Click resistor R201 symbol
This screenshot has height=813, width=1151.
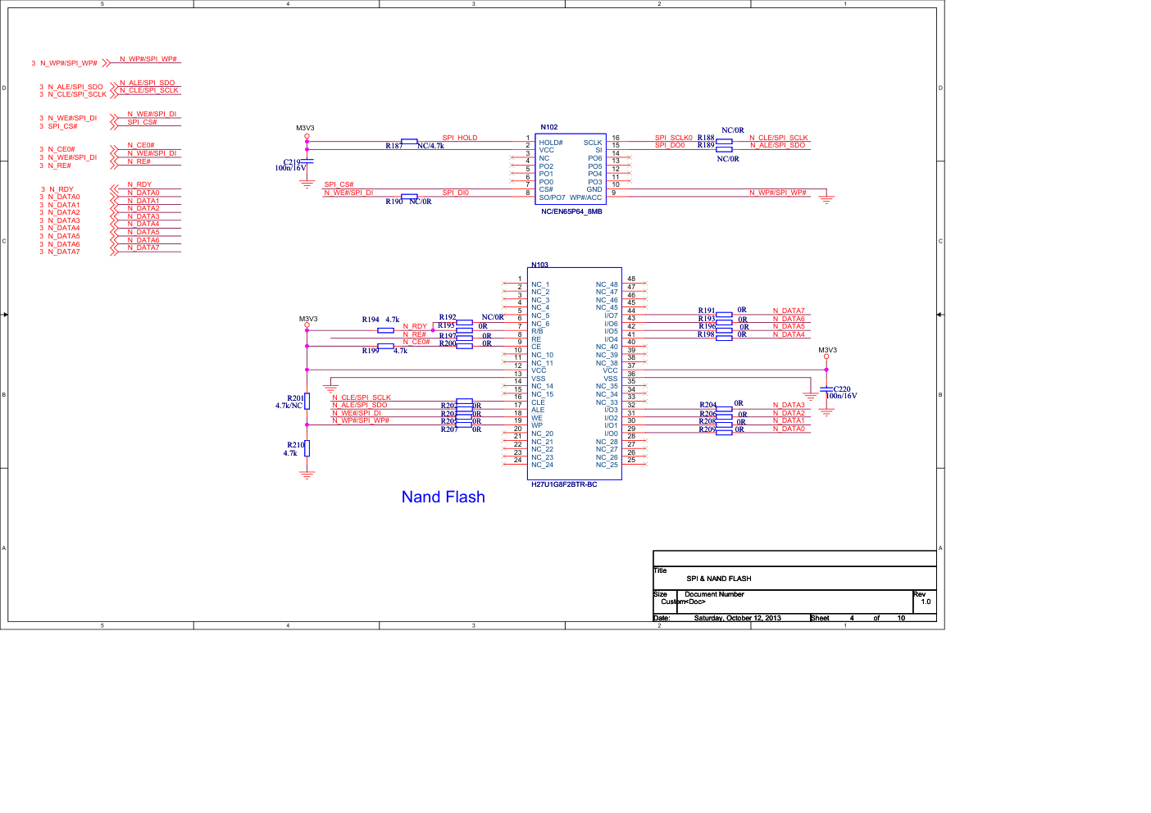point(307,402)
